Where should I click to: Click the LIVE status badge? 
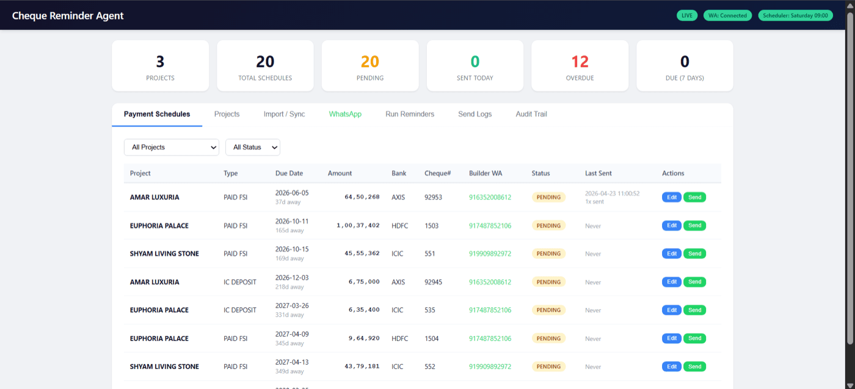click(x=687, y=15)
